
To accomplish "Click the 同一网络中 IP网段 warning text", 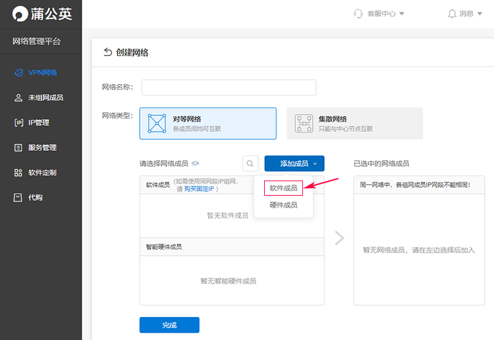I will click(415, 185).
